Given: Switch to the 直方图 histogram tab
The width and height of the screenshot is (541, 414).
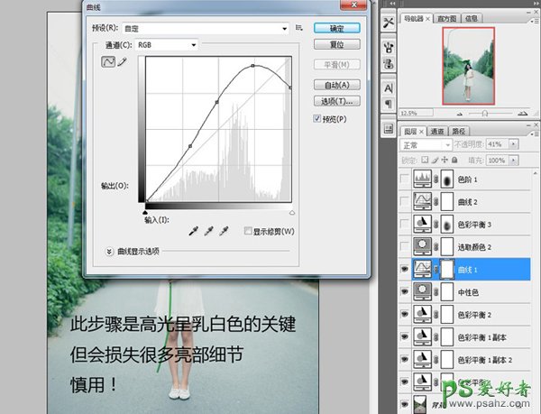Looking at the screenshot, I should [x=448, y=17].
